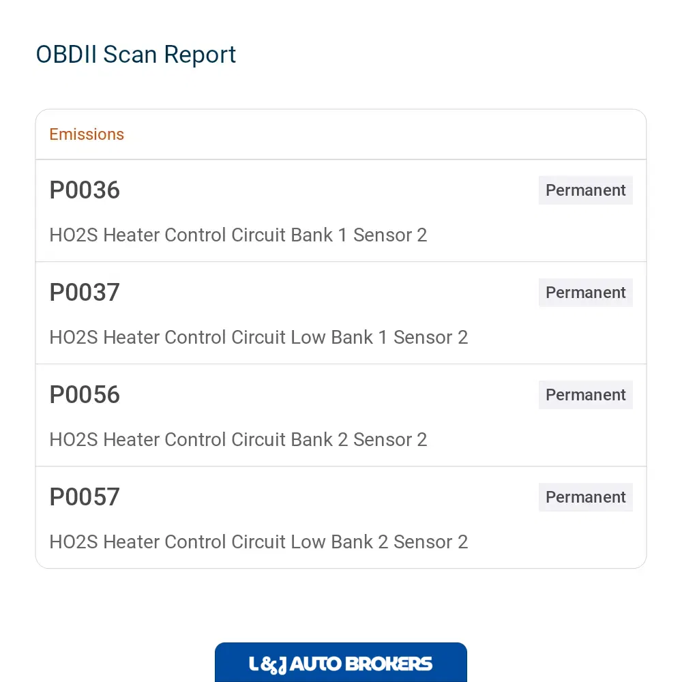Read the P0036 HO2S Bank 1 description

pyautogui.click(x=238, y=235)
